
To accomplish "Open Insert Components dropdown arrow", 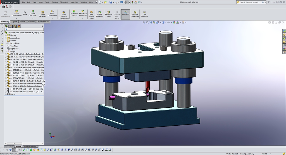I will [x=16, y=18].
